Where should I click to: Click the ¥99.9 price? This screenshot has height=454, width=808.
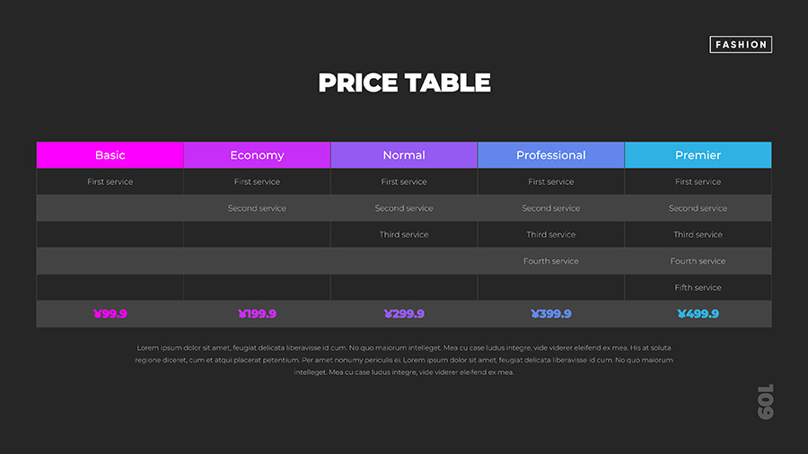point(110,314)
